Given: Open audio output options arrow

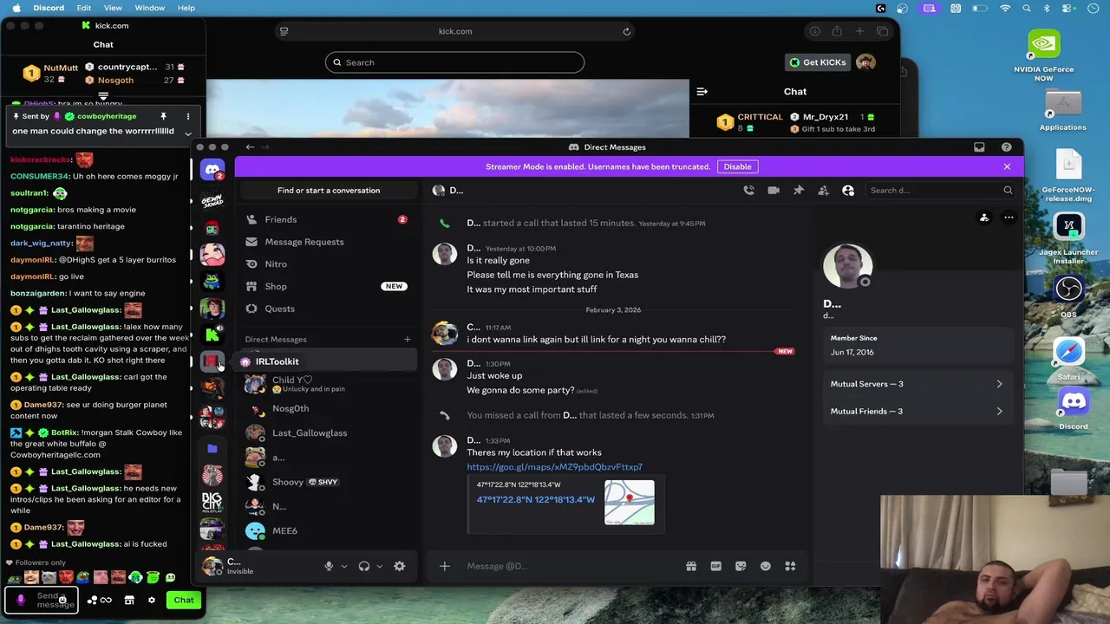Looking at the screenshot, I should click(x=379, y=566).
